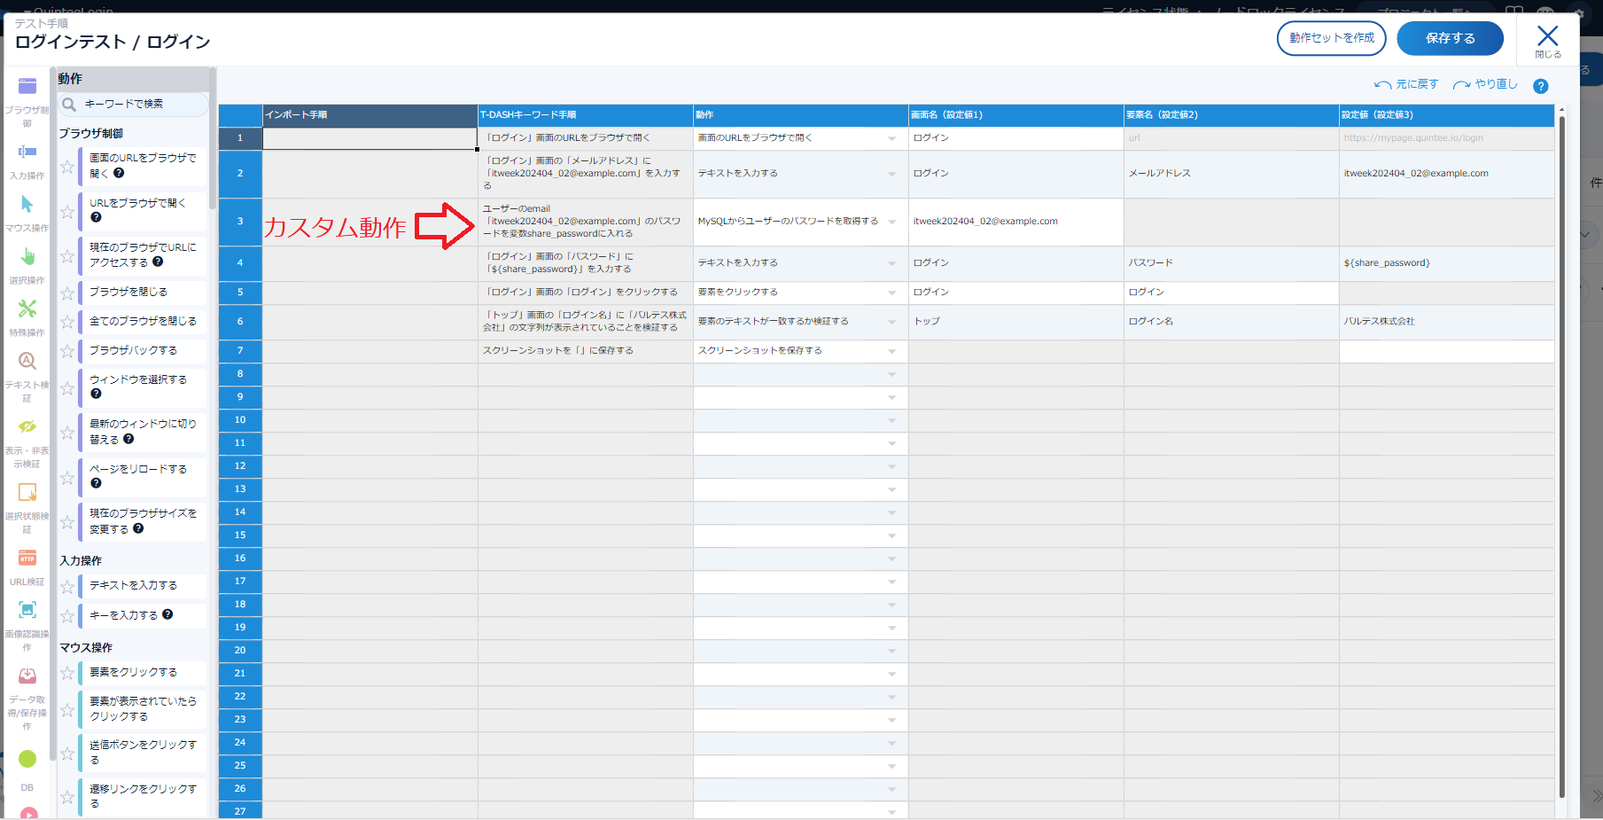
Task: Select メールアドレス cell in row 2
Action: (1231, 174)
